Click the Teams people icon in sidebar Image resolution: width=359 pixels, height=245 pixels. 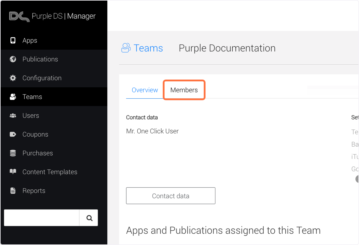pos(13,97)
